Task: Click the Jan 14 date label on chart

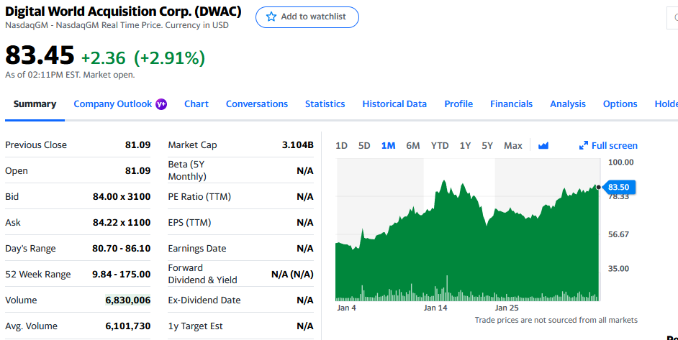Action: (435, 308)
